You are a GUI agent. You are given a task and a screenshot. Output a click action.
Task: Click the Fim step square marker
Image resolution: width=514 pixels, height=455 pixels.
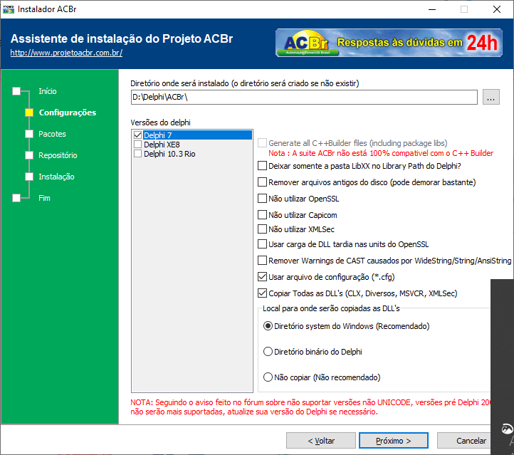click(16, 198)
